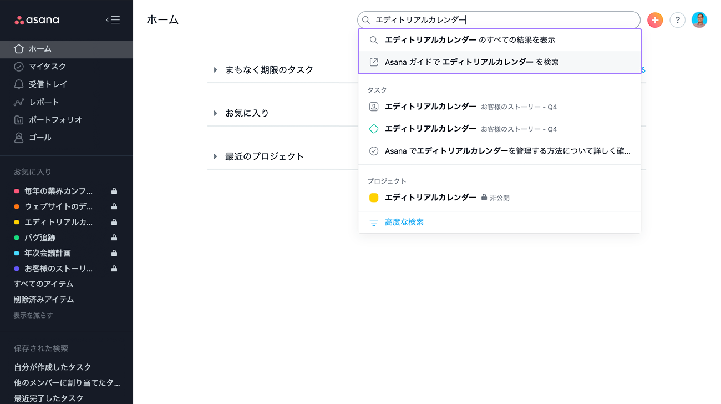Click the orange plus quick-add button
The height and width of the screenshot is (404, 721).
[x=655, y=20]
